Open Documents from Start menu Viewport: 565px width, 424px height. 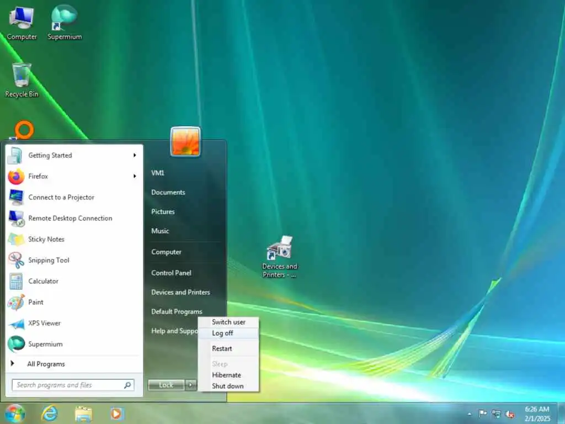(x=168, y=192)
